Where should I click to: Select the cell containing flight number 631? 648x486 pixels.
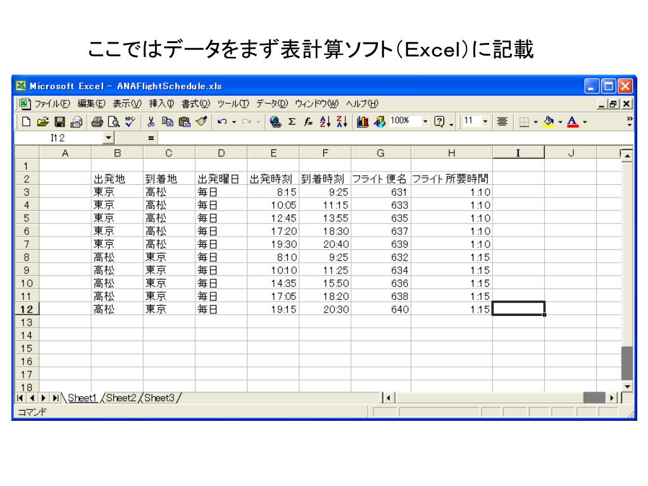pyautogui.click(x=380, y=192)
